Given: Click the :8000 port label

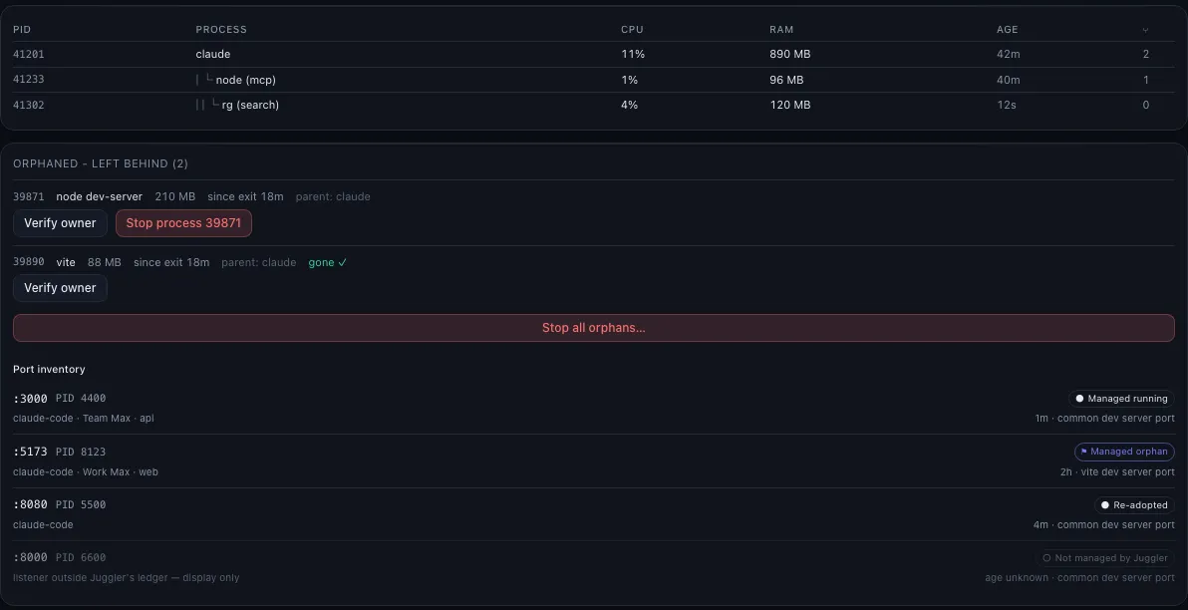Looking at the screenshot, I should point(30,558).
